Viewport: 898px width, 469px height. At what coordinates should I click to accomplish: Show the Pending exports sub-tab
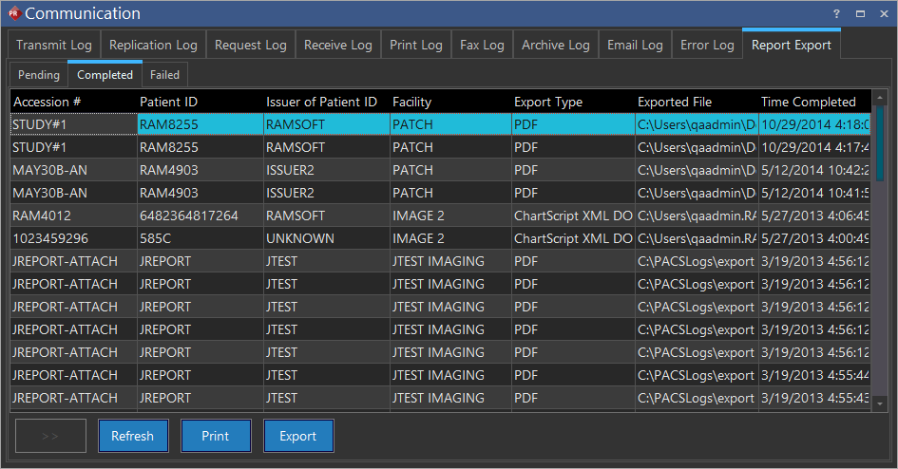(x=39, y=75)
